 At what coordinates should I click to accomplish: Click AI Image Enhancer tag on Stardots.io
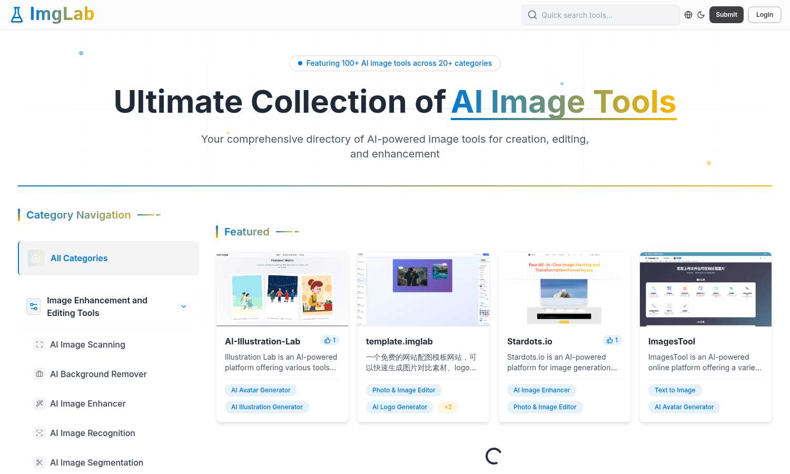542,390
